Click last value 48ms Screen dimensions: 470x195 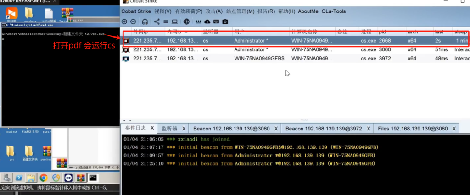[x=442, y=59]
